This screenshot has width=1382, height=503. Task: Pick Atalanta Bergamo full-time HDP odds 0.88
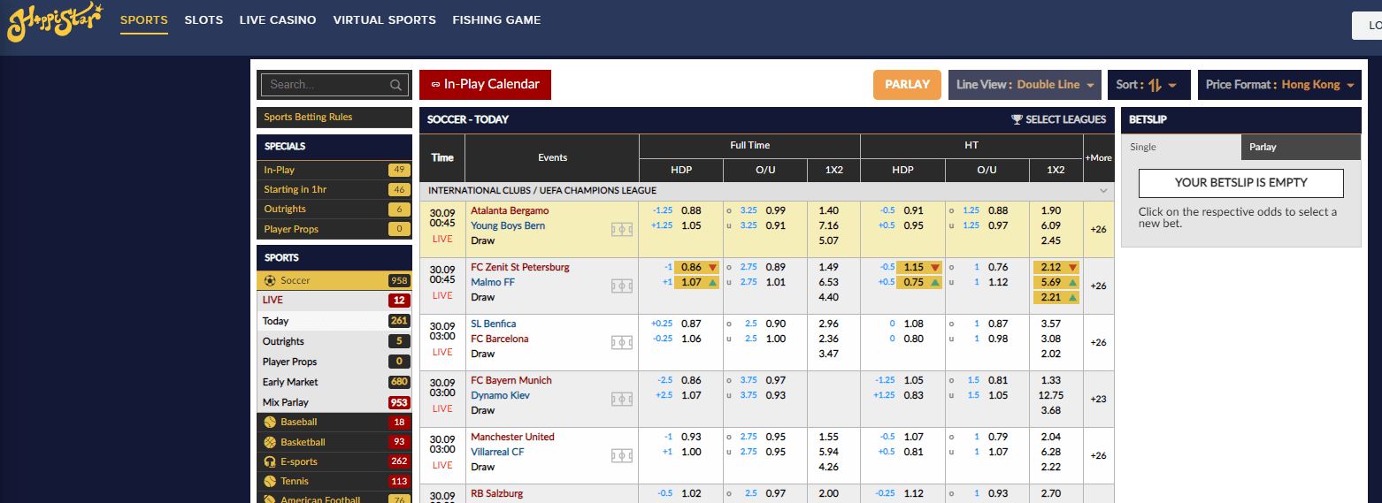click(x=691, y=210)
